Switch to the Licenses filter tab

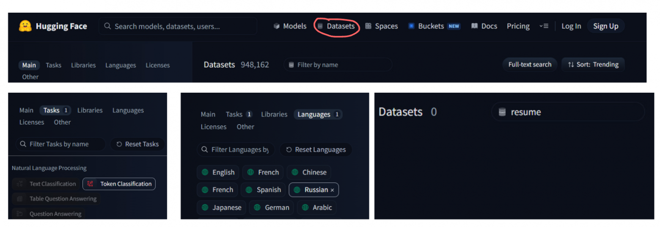[x=157, y=65]
